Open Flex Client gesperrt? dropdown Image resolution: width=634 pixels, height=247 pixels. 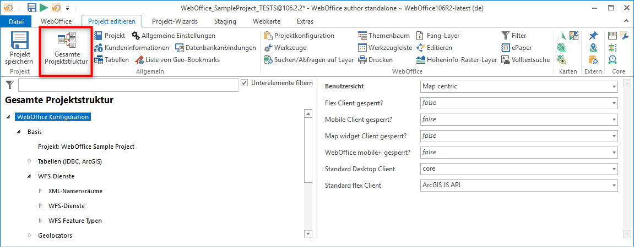pos(519,103)
